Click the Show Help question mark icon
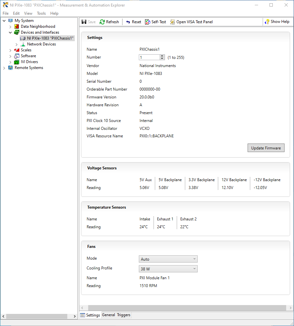The image size is (294, 326). tap(267, 22)
